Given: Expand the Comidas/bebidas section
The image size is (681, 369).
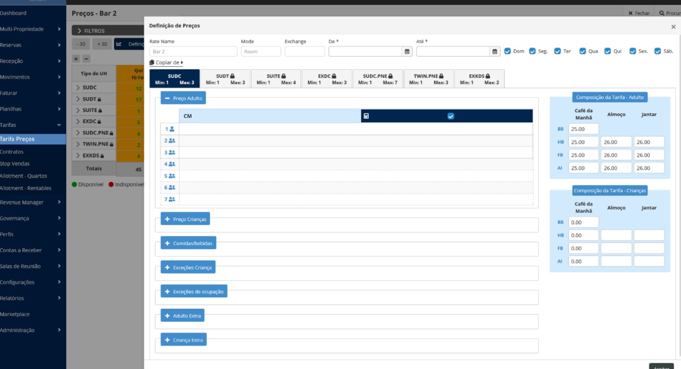Looking at the screenshot, I should click(188, 243).
